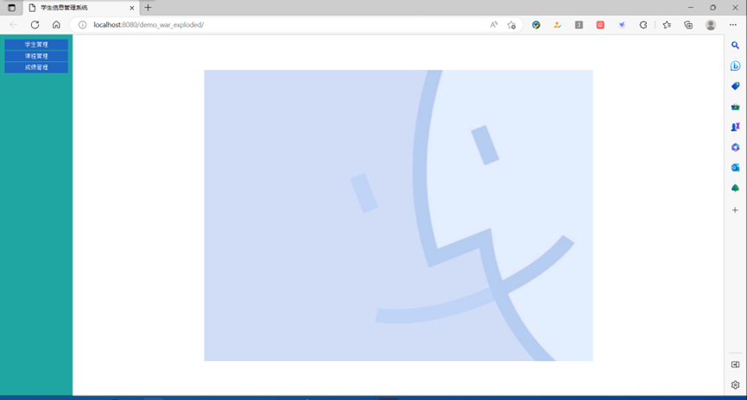Click the address bar showing localhost:8080
Viewport: 747px width, 400px height.
click(x=259, y=25)
